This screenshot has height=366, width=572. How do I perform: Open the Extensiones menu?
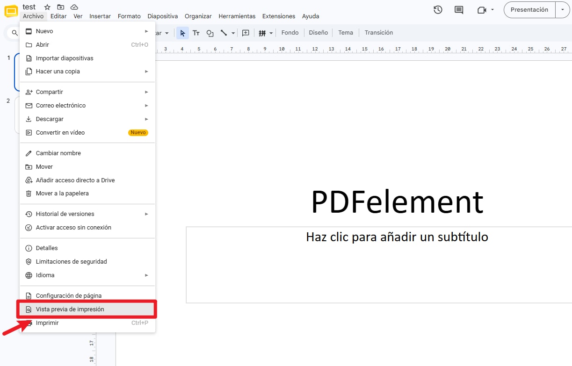pos(279,16)
